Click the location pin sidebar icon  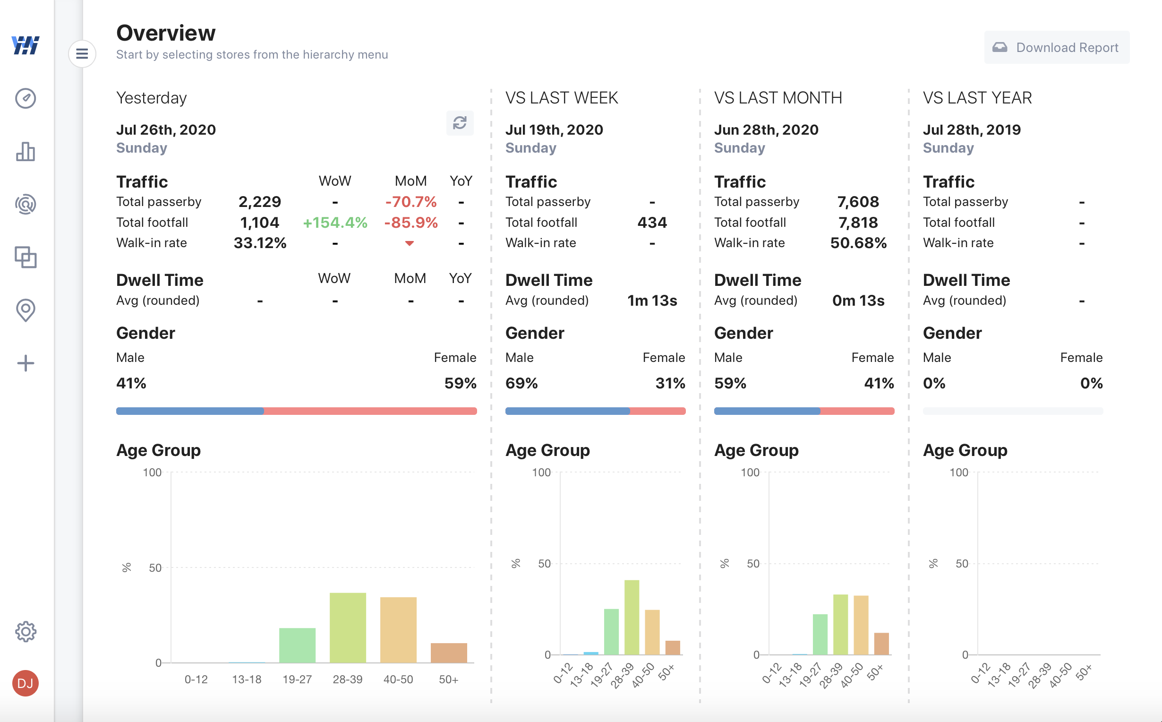pyautogui.click(x=26, y=310)
